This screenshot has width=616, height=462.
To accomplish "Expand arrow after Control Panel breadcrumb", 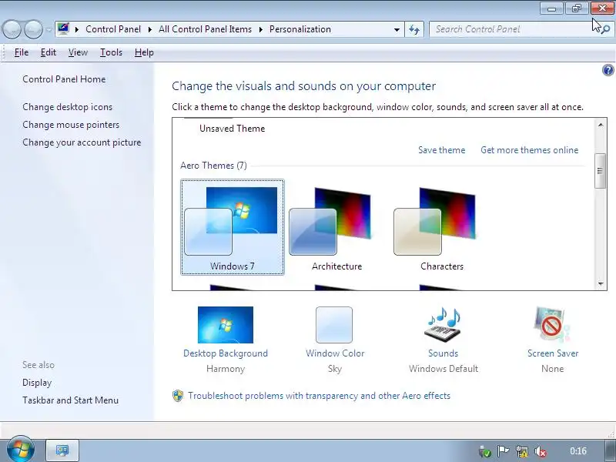I will [149, 29].
